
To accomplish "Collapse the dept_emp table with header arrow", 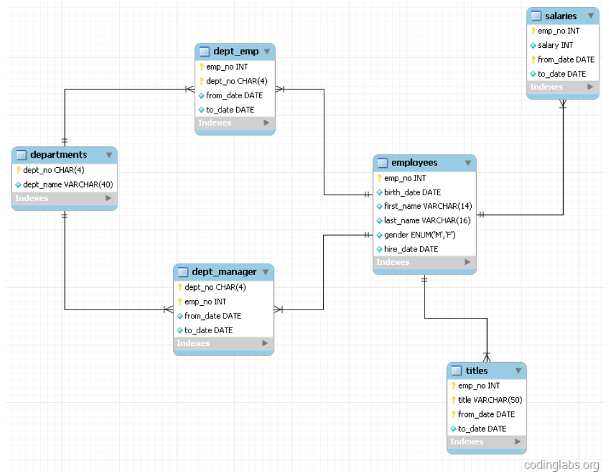I will coord(267,52).
